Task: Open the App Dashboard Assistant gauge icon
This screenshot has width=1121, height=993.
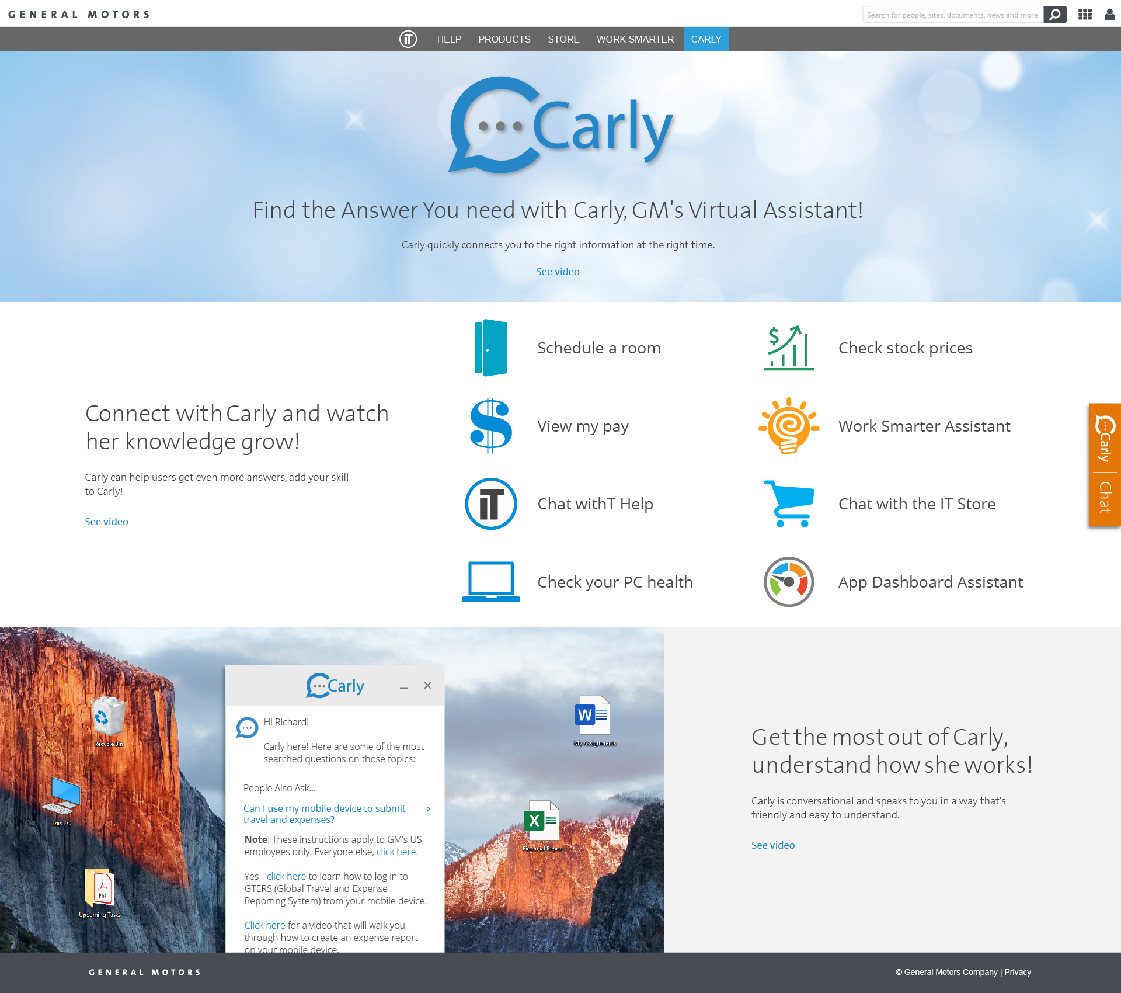Action: (788, 582)
